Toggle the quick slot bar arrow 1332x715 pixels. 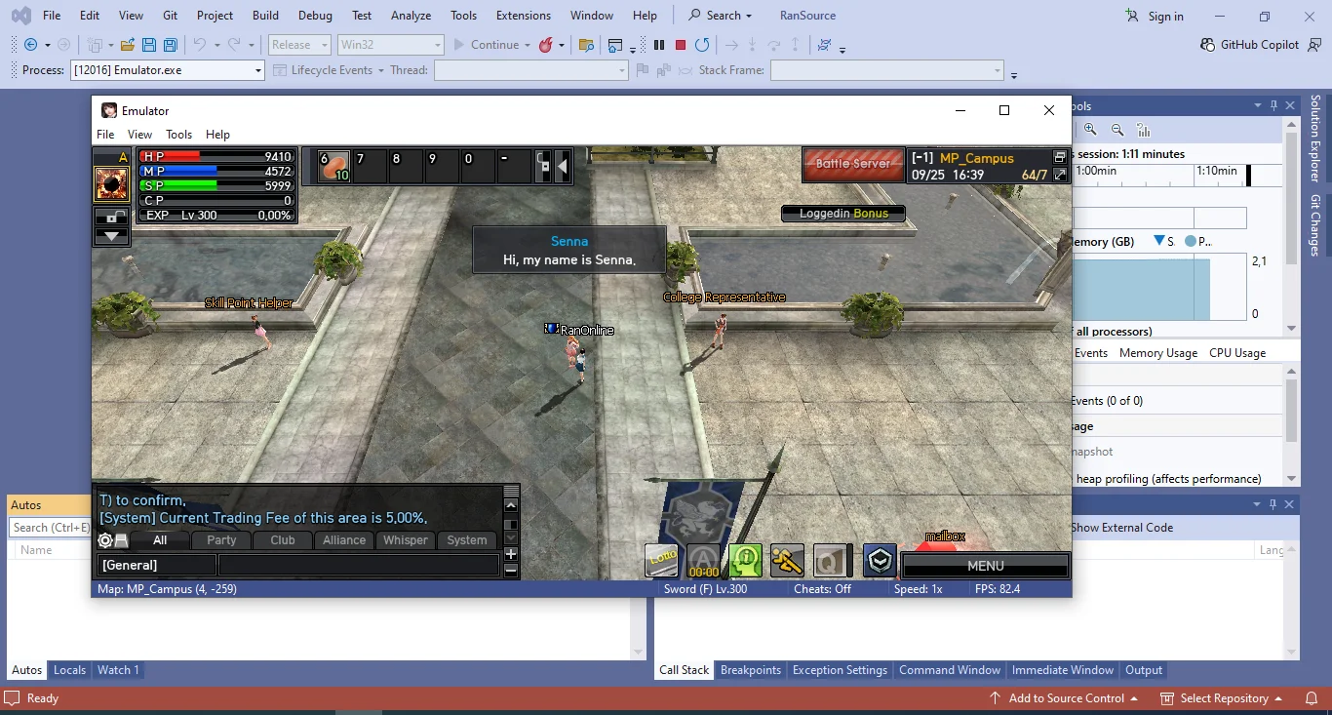click(x=562, y=166)
